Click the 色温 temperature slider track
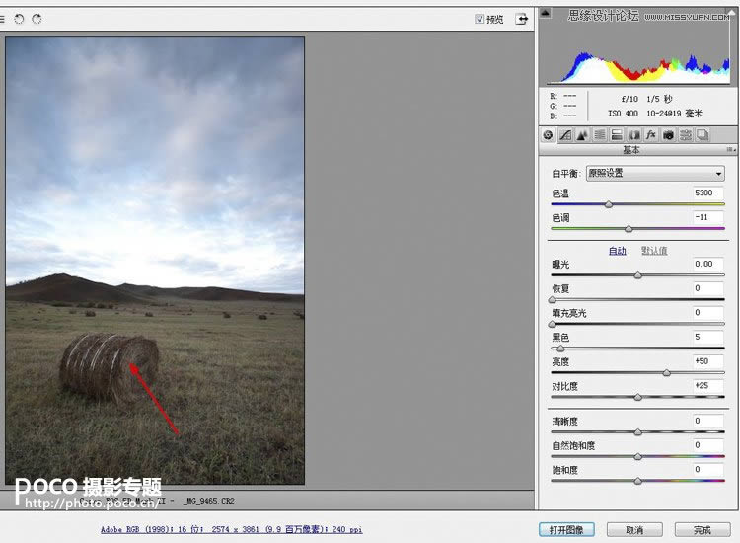The height and width of the screenshot is (543, 740). click(637, 204)
